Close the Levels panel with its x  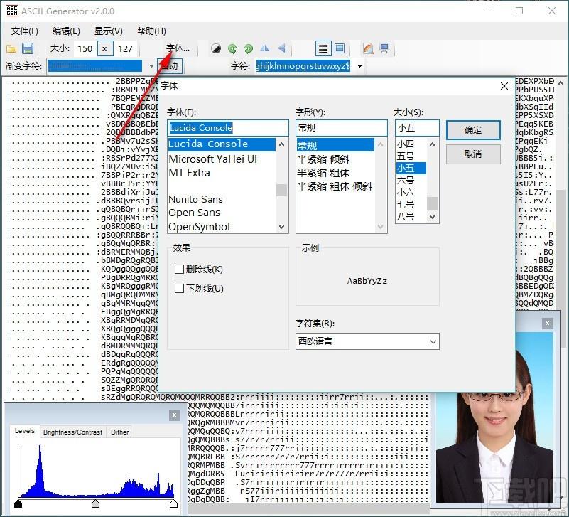(x=174, y=415)
